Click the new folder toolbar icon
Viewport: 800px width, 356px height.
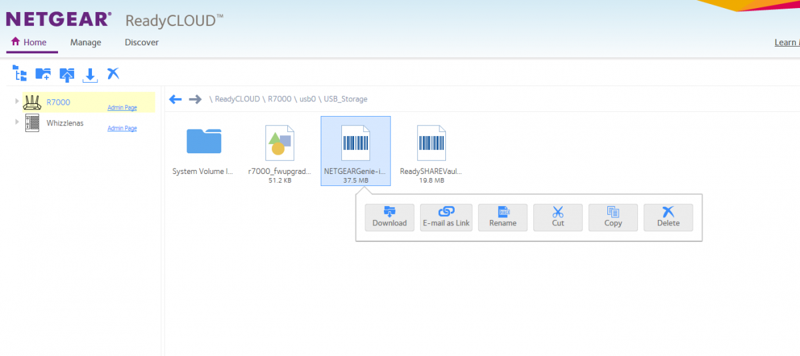point(43,73)
